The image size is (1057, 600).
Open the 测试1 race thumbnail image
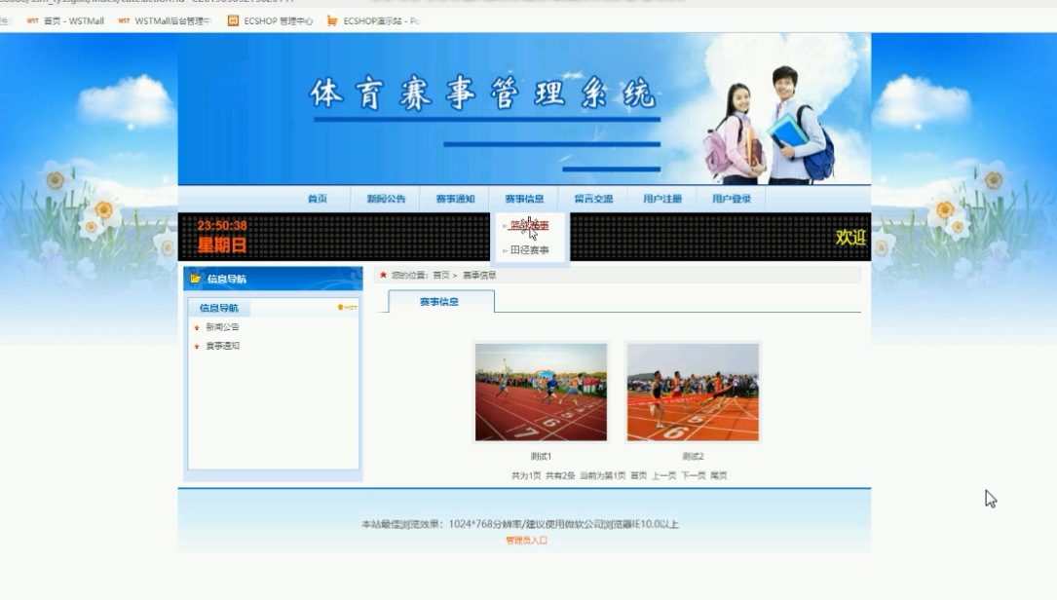coord(541,393)
